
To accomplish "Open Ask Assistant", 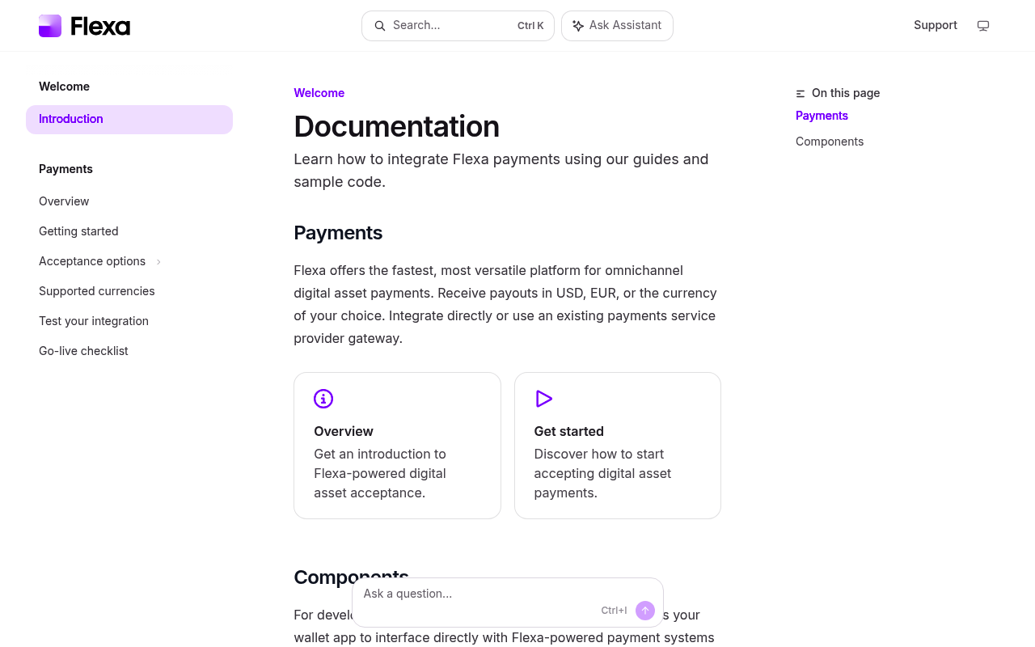I will point(617,26).
